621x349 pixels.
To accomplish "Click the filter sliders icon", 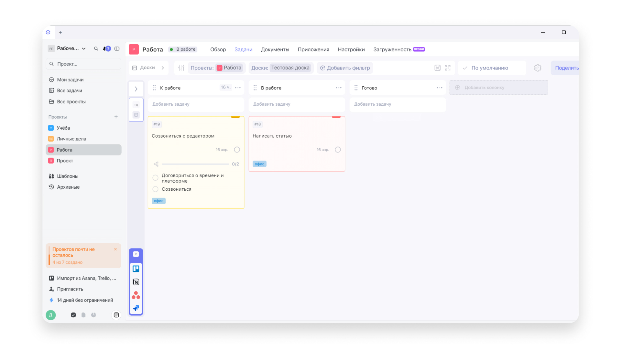I will tap(181, 68).
